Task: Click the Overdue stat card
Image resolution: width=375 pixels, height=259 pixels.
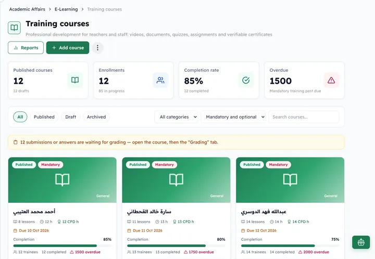Action: [304, 80]
